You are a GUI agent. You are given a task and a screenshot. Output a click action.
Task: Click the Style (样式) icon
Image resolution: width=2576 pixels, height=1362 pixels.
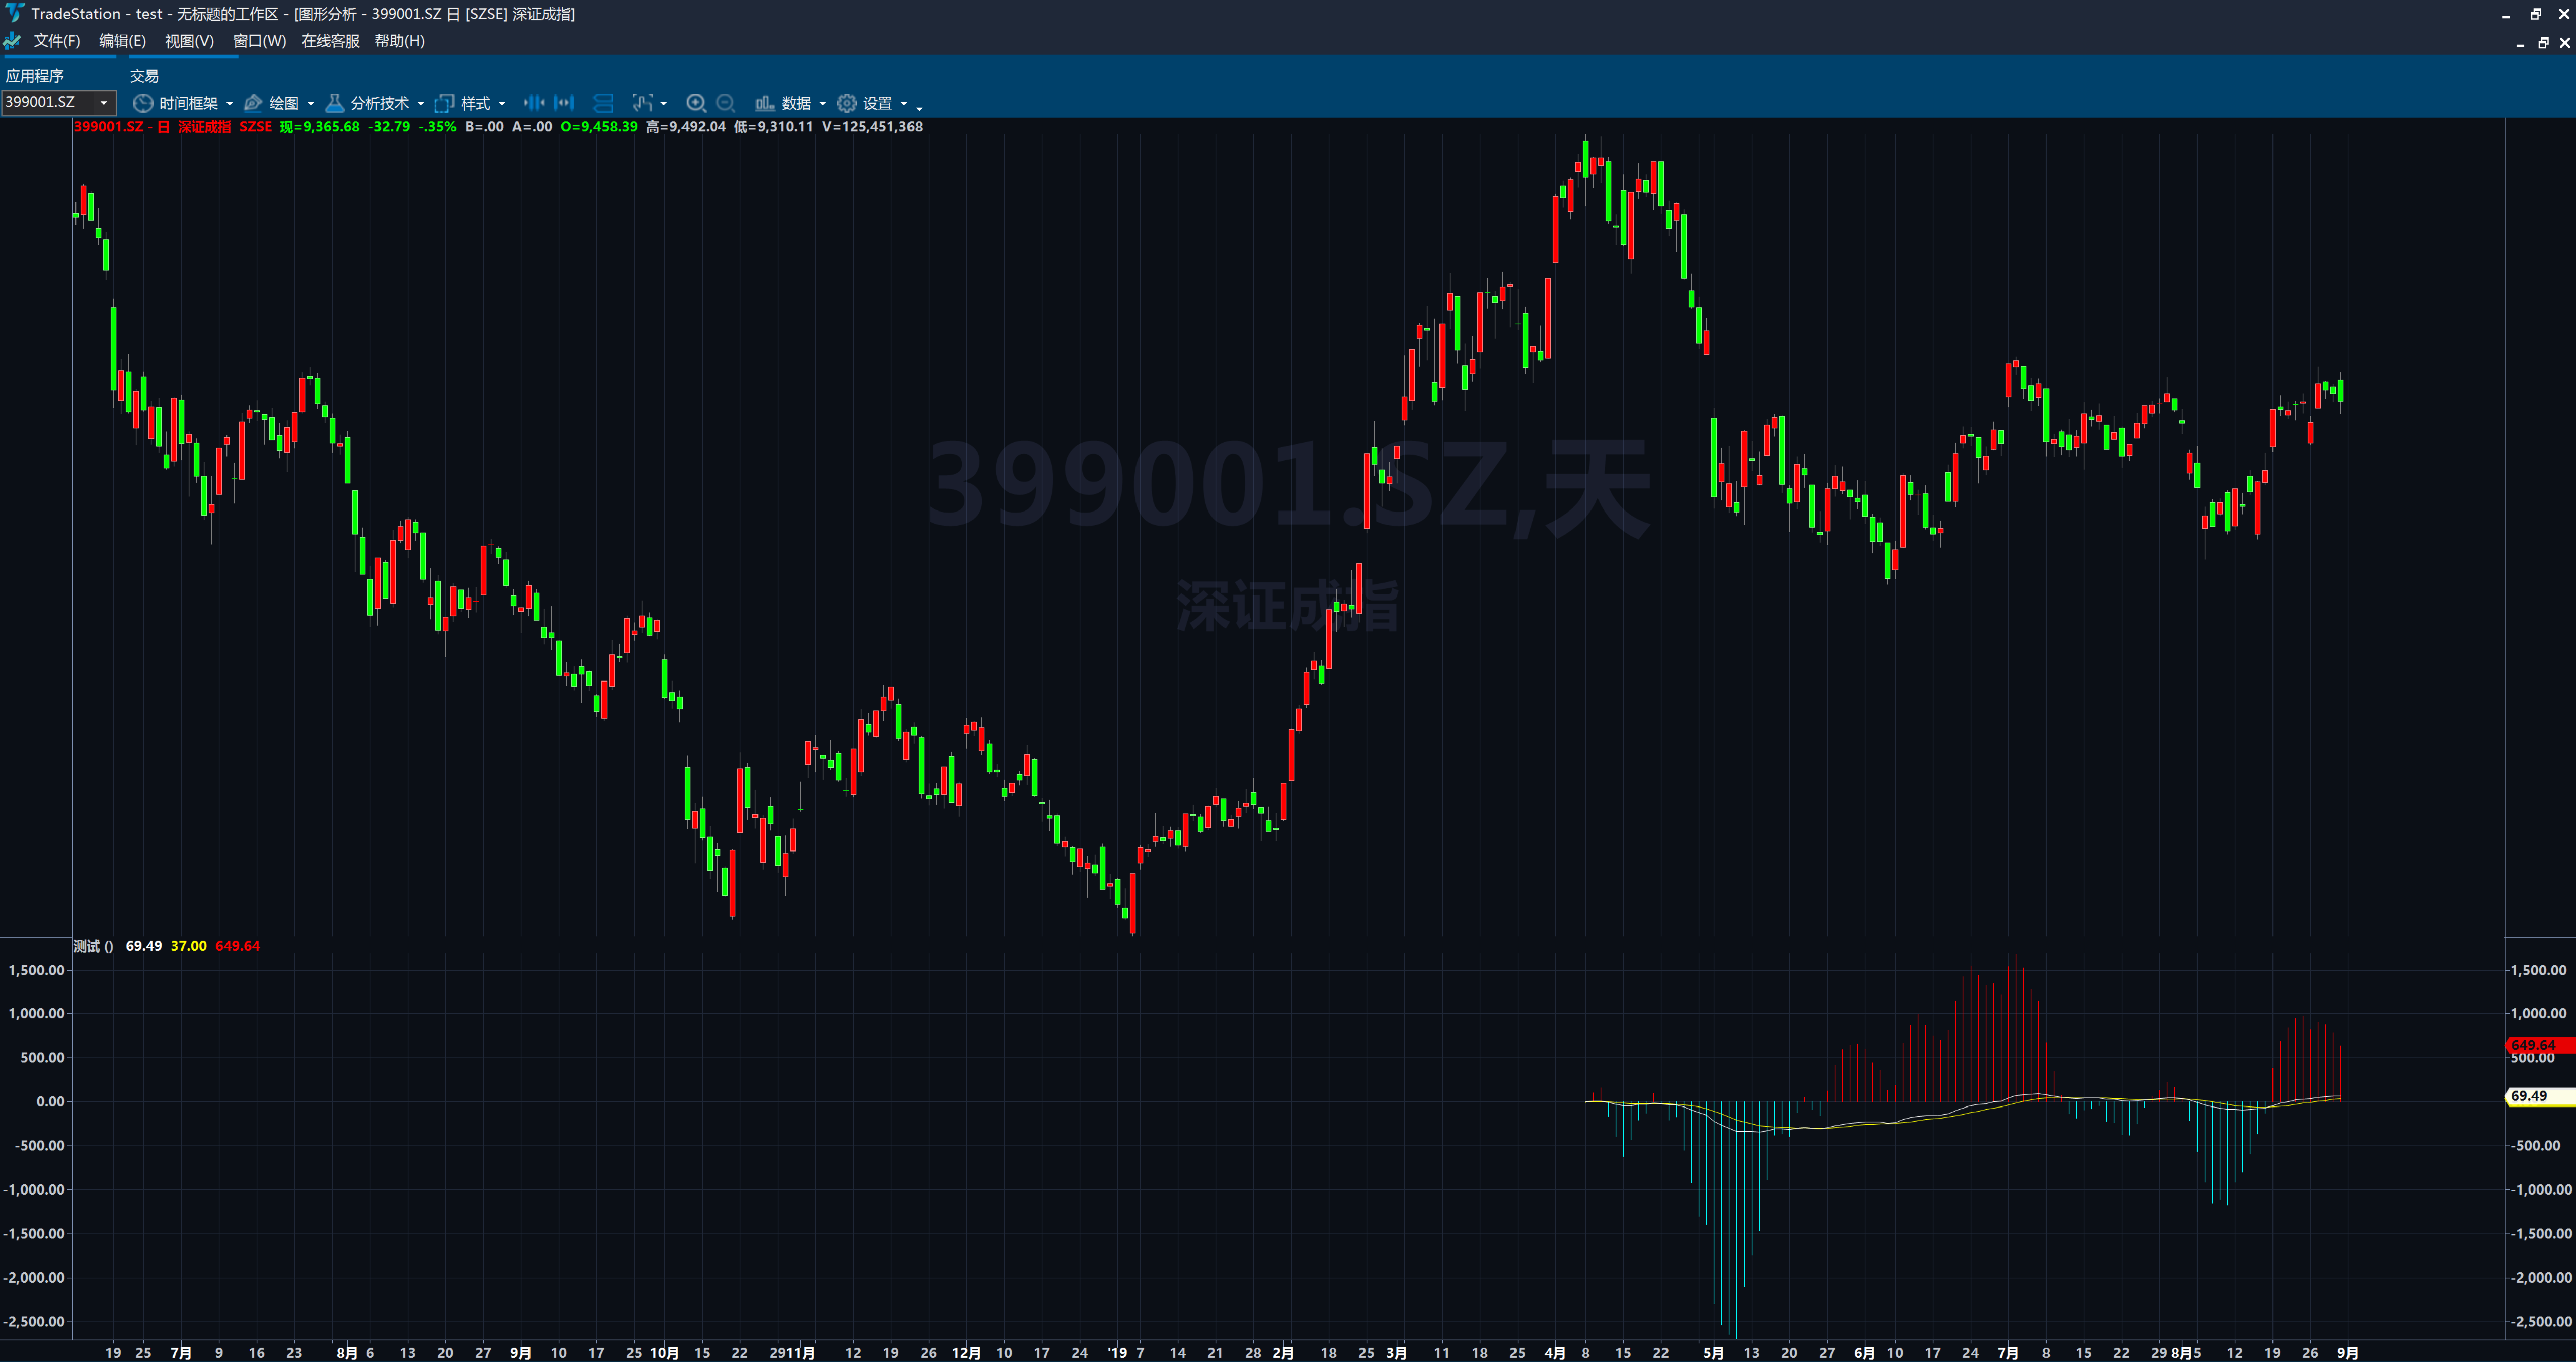(x=444, y=103)
